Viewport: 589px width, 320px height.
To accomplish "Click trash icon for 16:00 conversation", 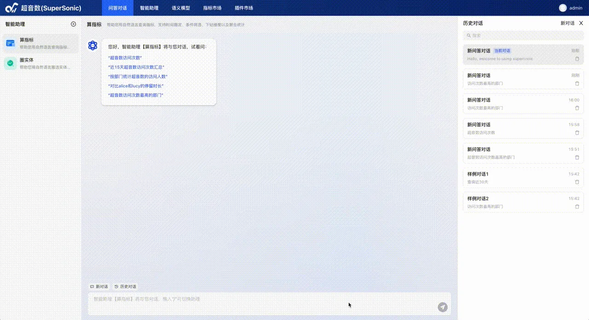I will (577, 108).
